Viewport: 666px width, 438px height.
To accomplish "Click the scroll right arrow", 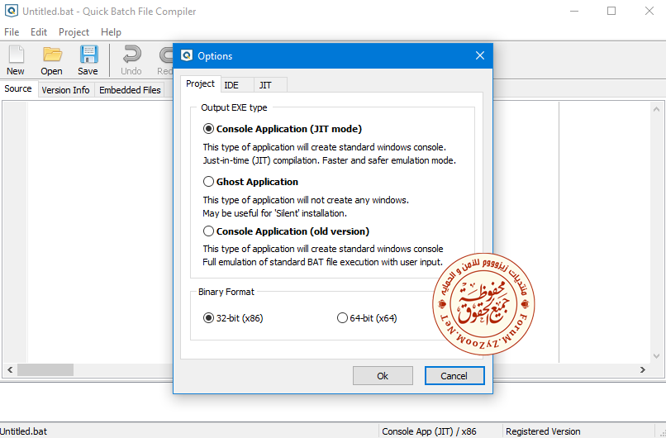I will click(x=643, y=369).
